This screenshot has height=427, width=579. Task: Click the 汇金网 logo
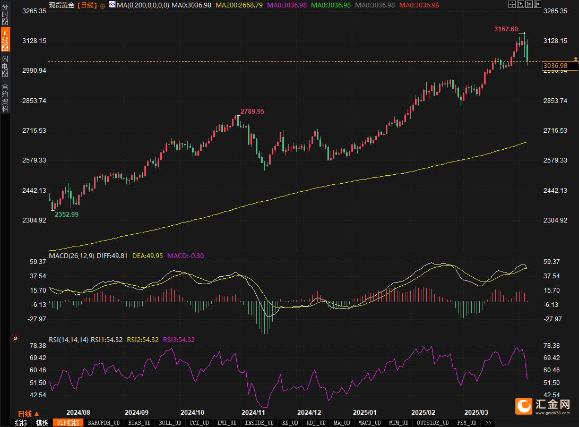[x=543, y=406]
